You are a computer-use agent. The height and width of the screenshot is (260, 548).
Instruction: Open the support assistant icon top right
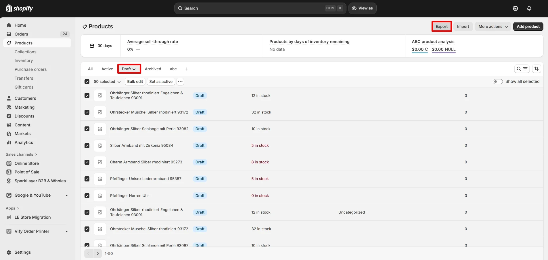click(x=515, y=8)
